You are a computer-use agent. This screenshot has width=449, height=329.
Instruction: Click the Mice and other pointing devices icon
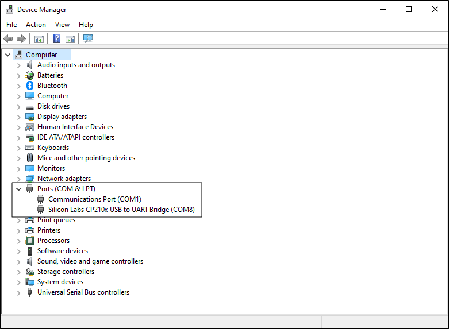(x=30, y=158)
